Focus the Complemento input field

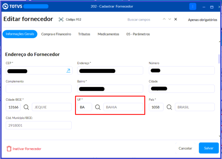(x=39, y=89)
